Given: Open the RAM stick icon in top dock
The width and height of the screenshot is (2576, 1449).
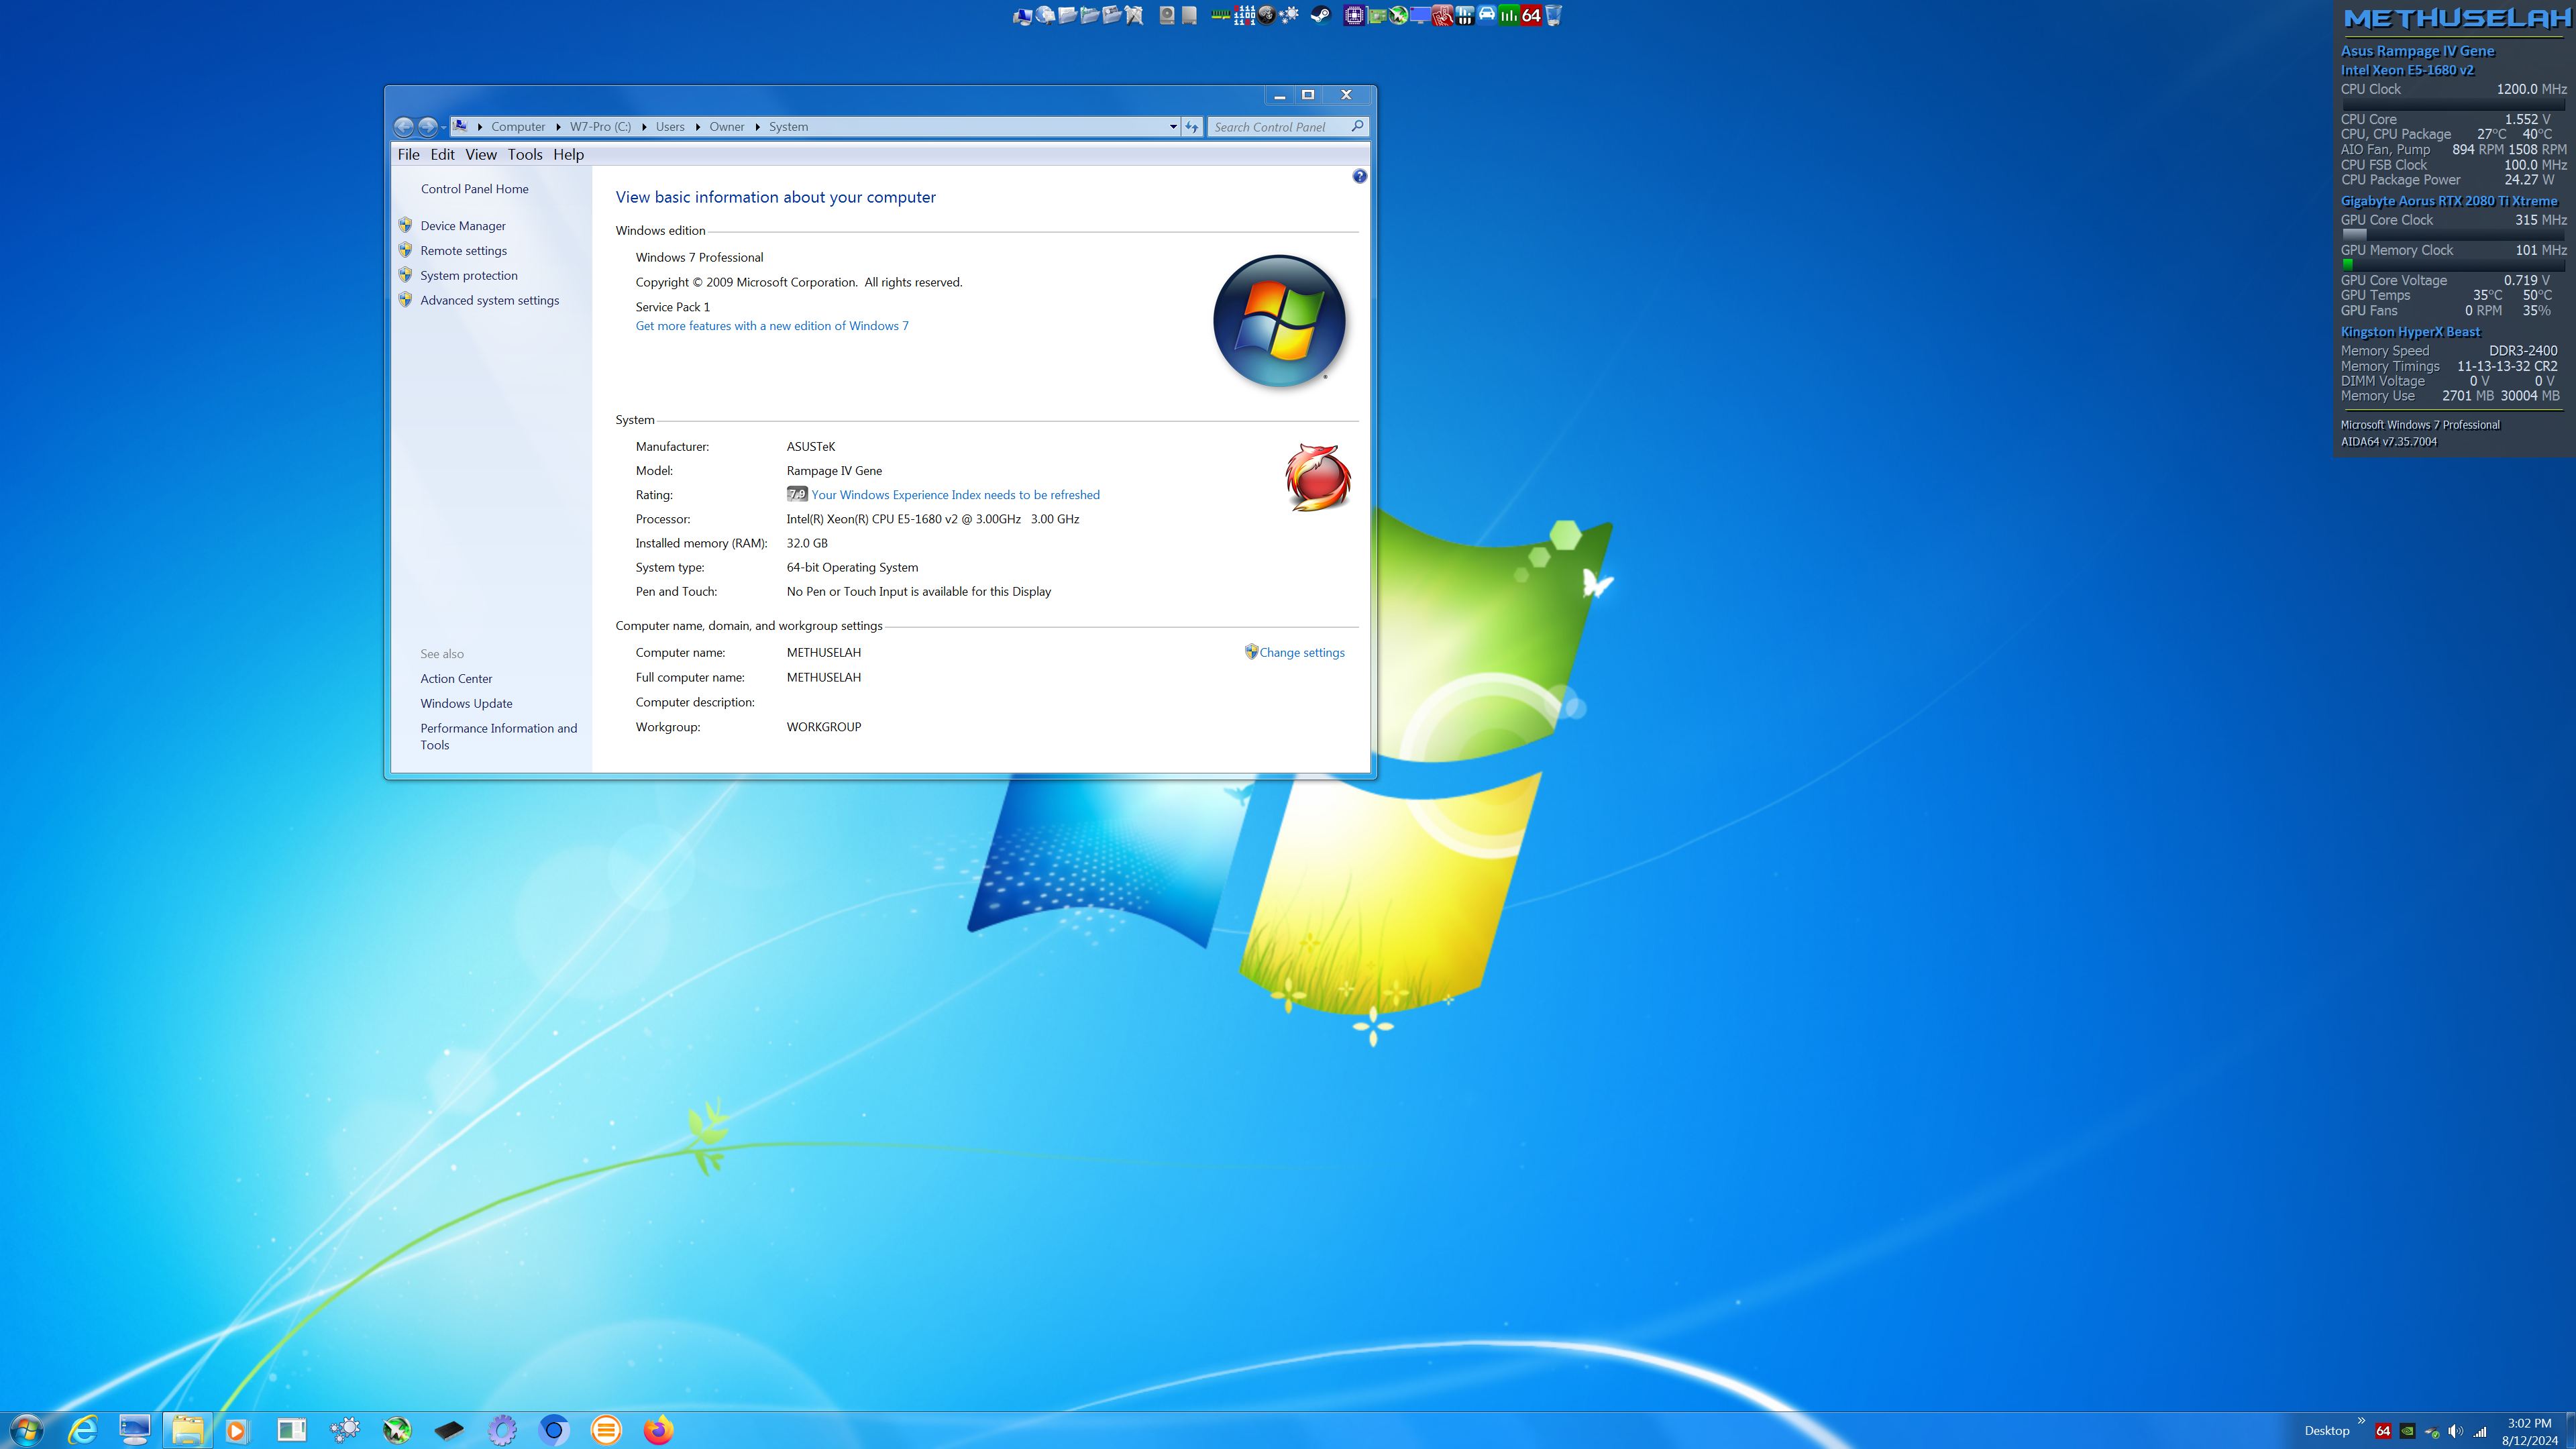Looking at the screenshot, I should [1221, 15].
